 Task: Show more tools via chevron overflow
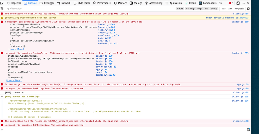pyautogui.click(x=220, y=3)
